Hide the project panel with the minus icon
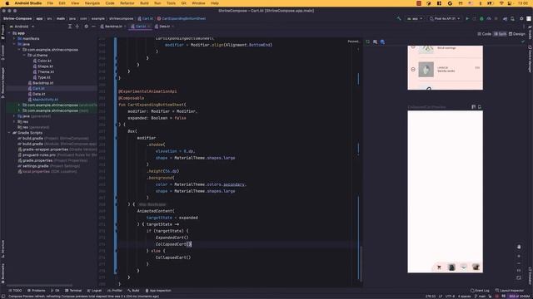533x299 pixels. 93,27
